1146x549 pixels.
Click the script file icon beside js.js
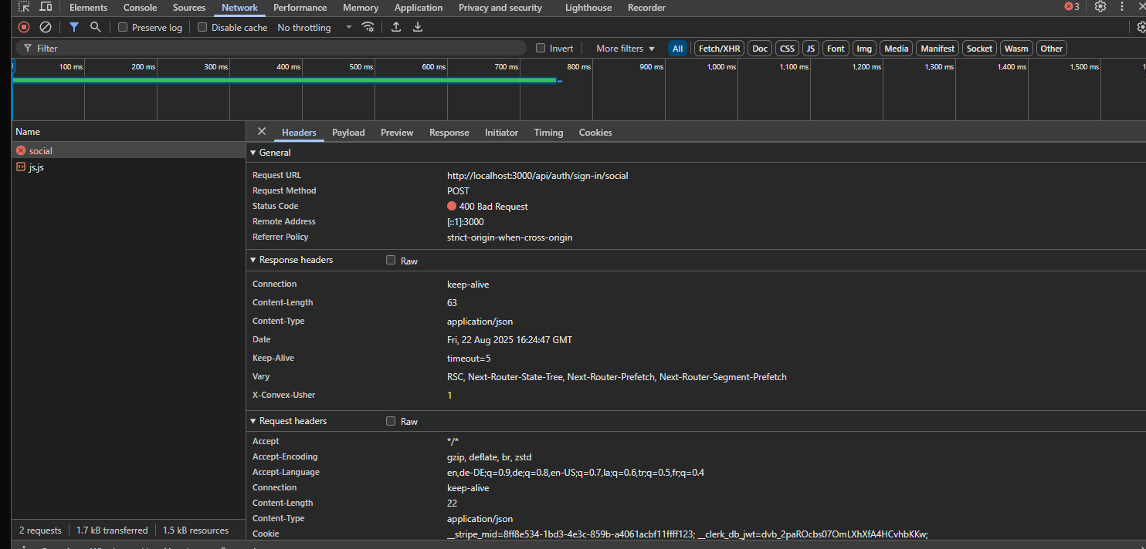21,167
